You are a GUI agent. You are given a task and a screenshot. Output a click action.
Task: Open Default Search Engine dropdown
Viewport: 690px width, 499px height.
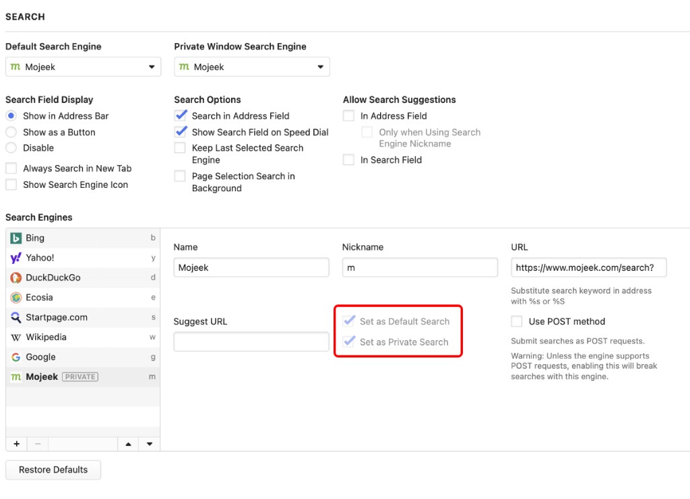[83, 67]
